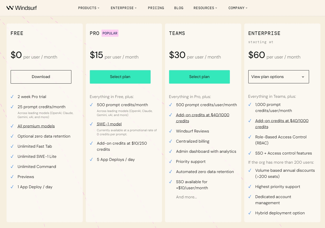Screen dimensions: 325x228
Task: Click the Windsurf logo icon
Action: [10, 8]
